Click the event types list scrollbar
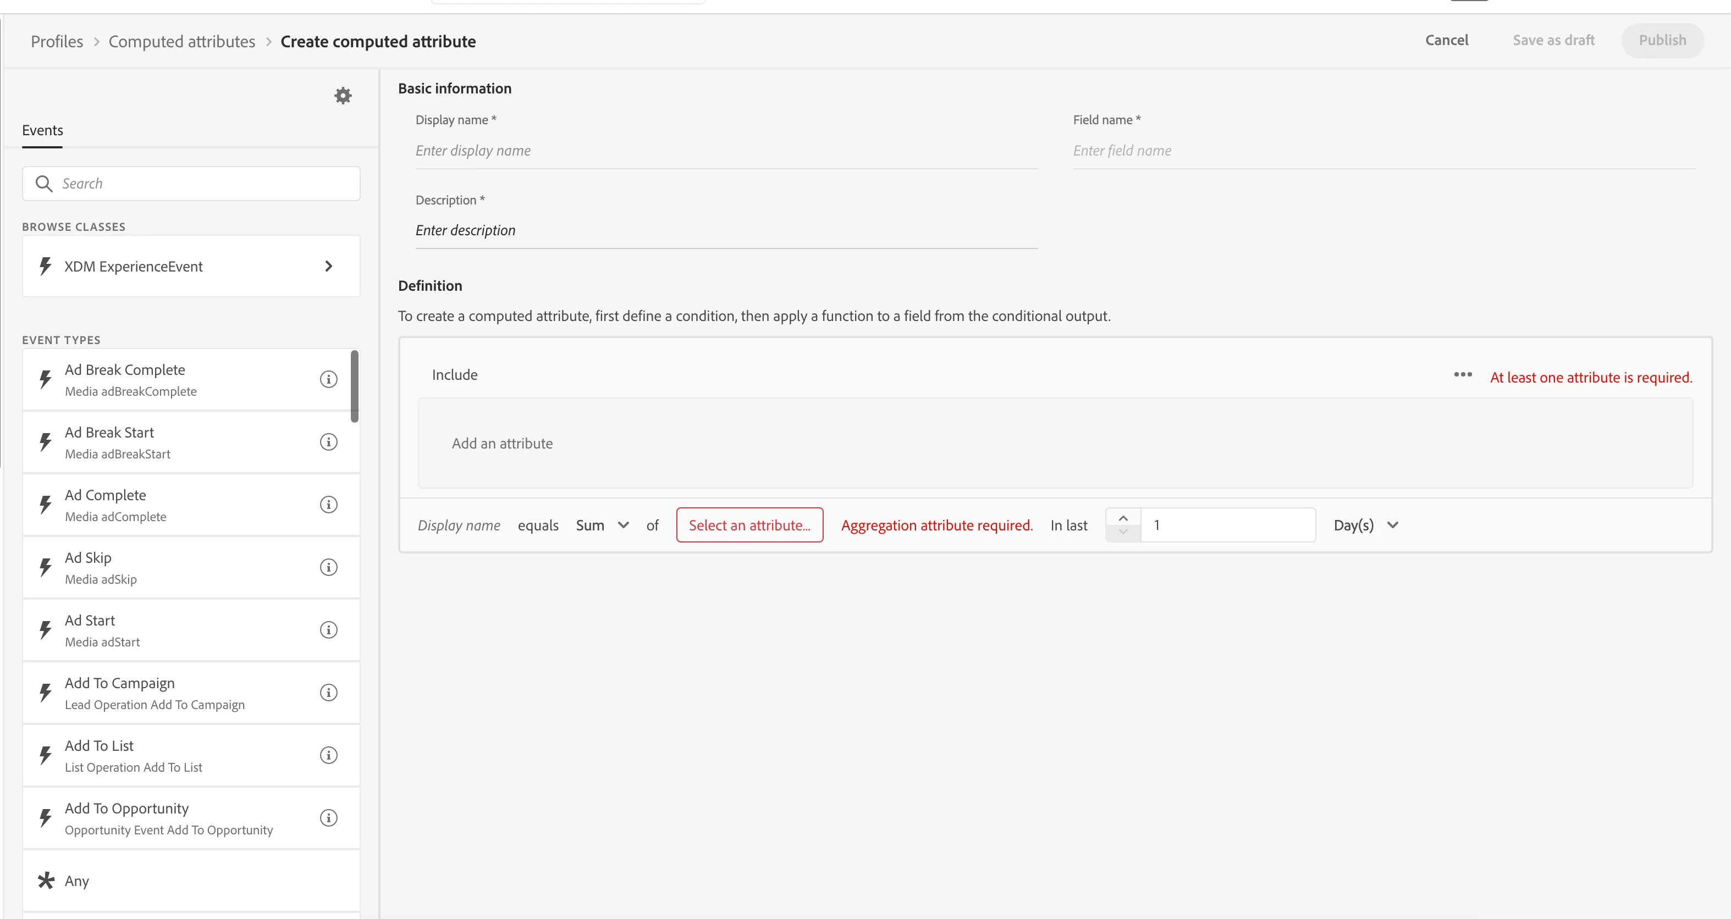 [354, 386]
